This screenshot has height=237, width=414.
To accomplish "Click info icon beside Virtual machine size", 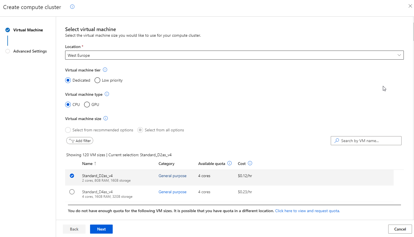I will tap(106, 118).
